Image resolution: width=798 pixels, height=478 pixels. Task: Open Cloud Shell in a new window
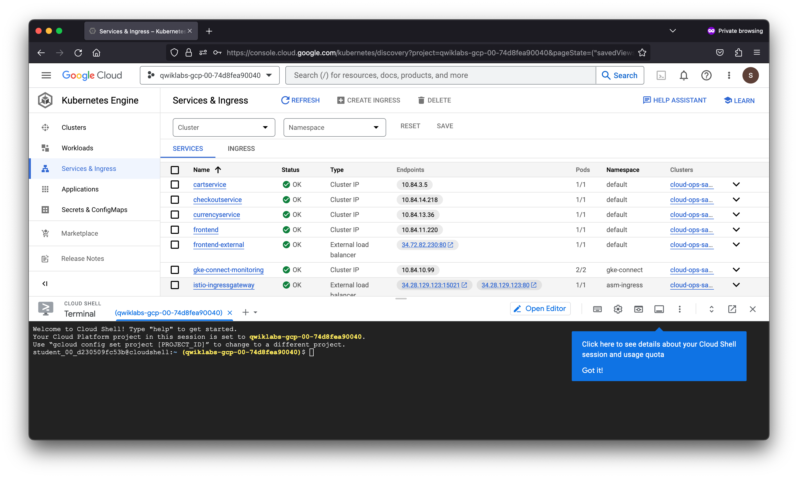click(732, 309)
